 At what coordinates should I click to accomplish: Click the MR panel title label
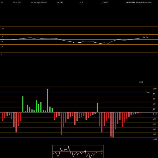141,82
